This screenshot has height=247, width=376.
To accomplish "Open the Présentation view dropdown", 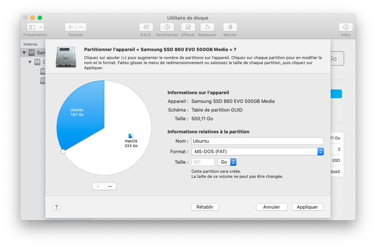I will click(36, 27).
